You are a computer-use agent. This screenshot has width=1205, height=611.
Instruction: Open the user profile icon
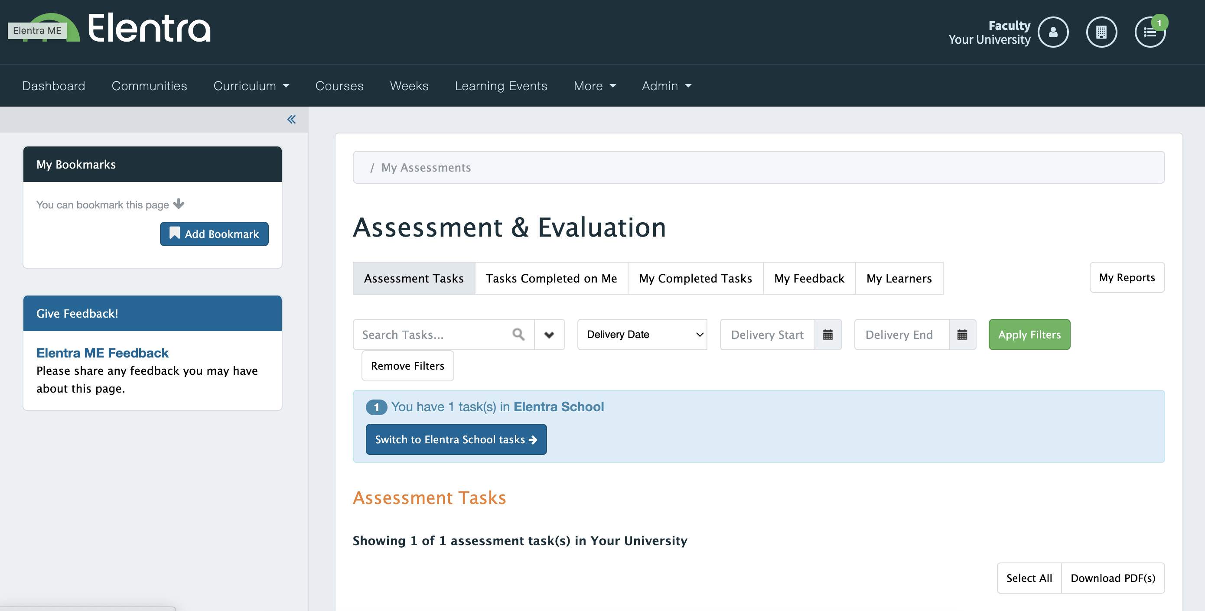(1052, 32)
